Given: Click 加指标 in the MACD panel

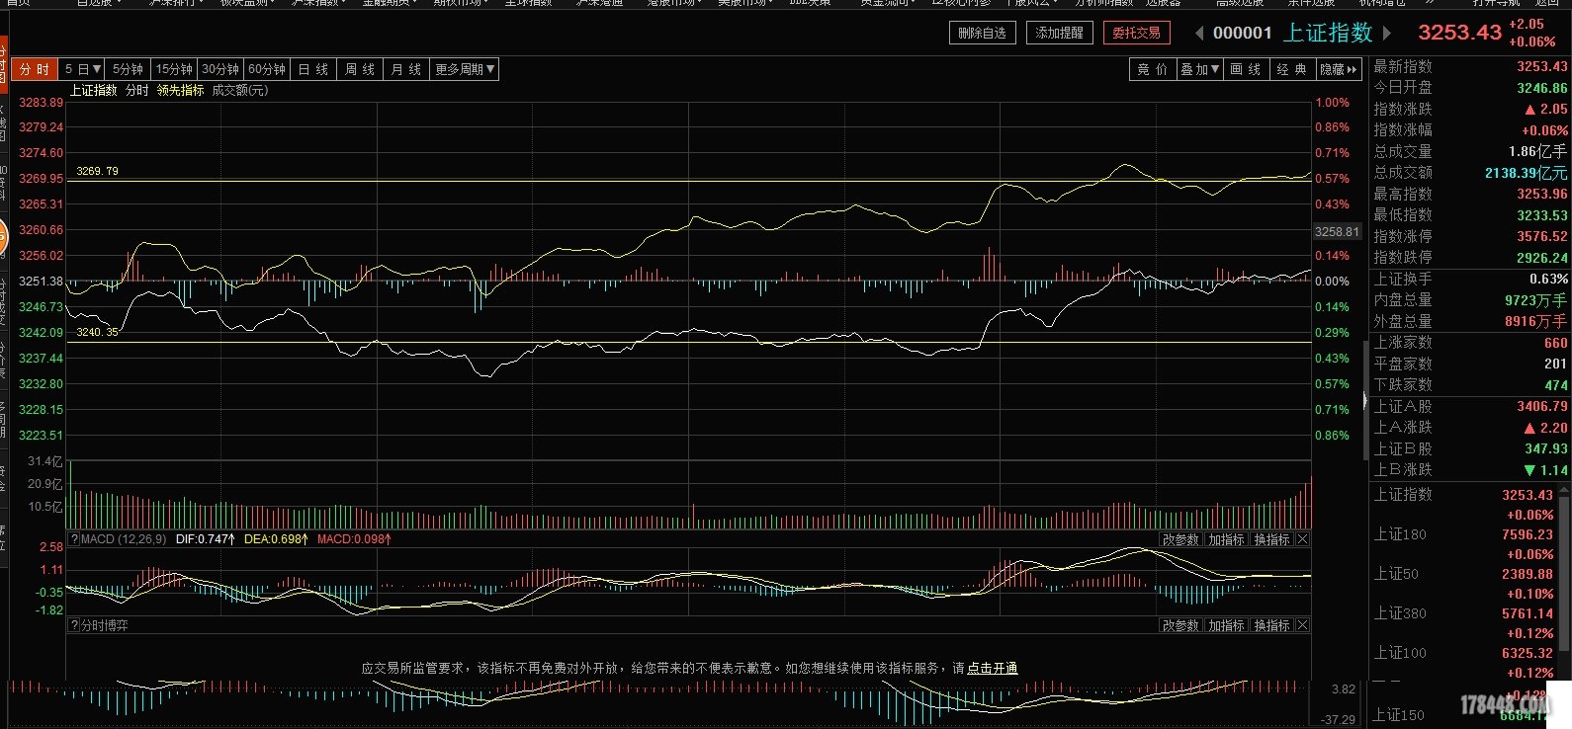Looking at the screenshot, I should (1226, 539).
